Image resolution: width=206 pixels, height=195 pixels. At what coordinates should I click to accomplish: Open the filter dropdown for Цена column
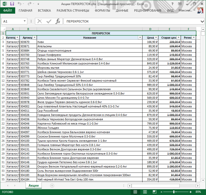[156, 38]
